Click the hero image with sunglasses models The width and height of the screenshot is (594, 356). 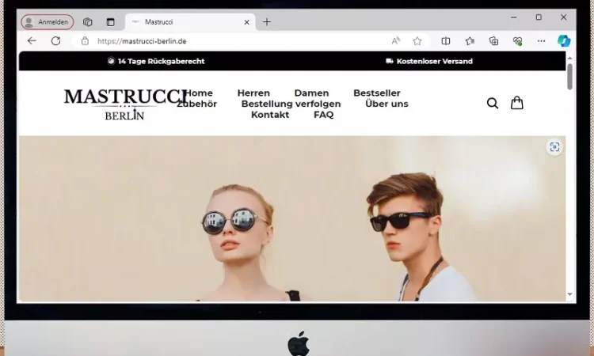(292, 218)
